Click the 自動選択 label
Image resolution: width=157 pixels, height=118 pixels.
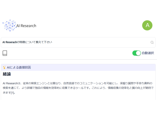click(x=148, y=53)
